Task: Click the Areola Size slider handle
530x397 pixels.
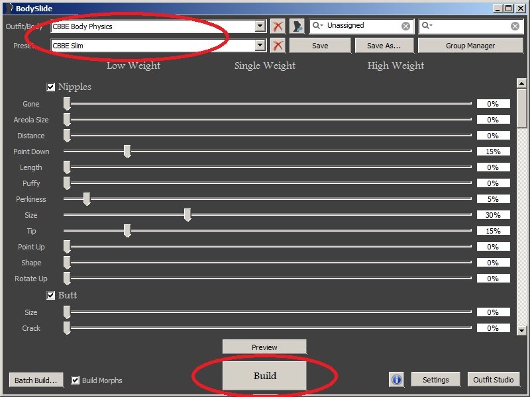Action: [x=67, y=120]
